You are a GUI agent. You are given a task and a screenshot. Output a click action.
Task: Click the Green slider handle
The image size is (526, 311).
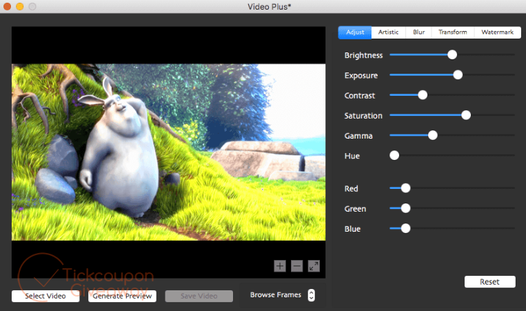[x=405, y=208]
